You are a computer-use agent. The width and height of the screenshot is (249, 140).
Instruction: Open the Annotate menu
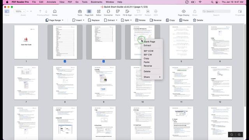pyautogui.click(x=51, y=2)
